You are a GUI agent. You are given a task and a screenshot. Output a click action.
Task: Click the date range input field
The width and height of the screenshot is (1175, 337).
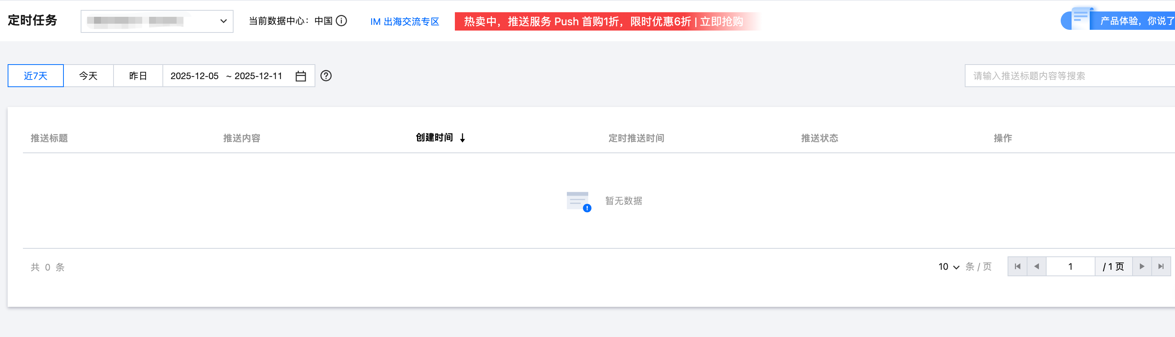tap(228, 76)
